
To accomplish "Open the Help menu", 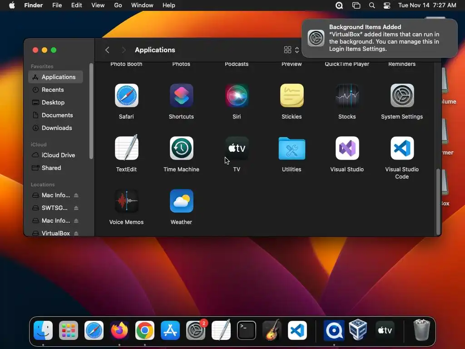I will coord(169,5).
